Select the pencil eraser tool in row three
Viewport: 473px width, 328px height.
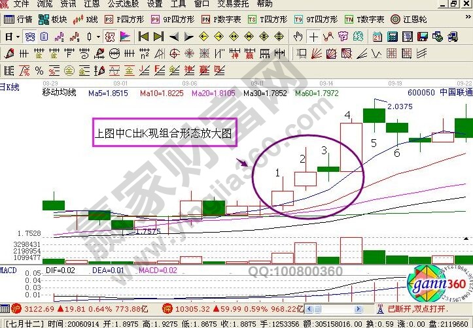(x=9, y=54)
